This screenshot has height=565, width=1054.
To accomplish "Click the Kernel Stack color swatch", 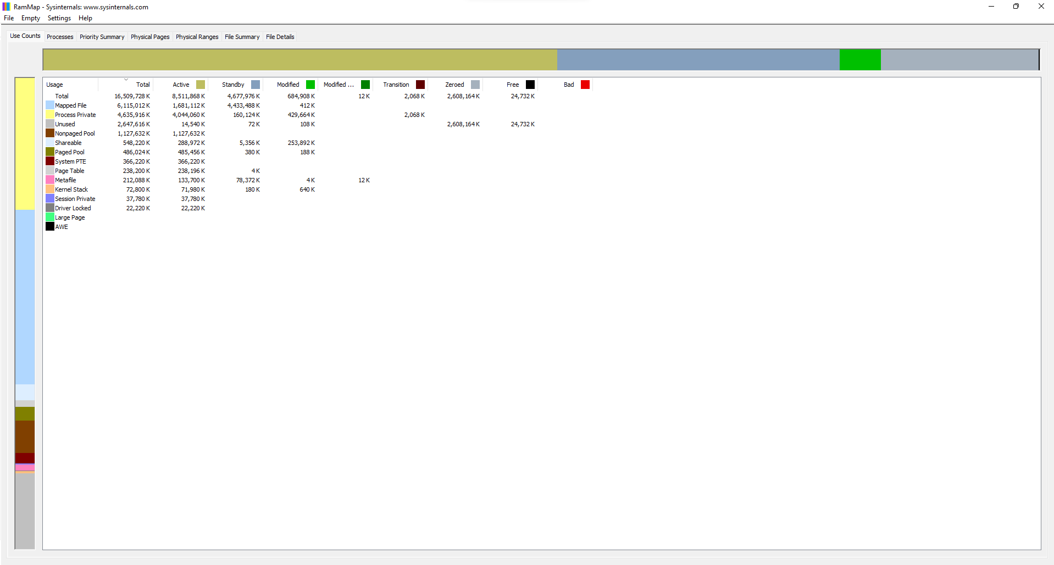I will click(x=50, y=189).
